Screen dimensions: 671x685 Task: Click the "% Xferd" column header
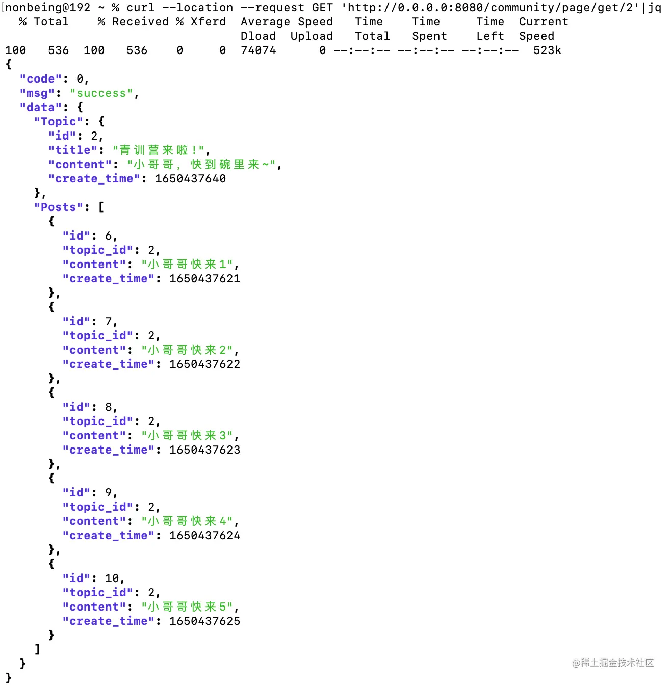[201, 22]
